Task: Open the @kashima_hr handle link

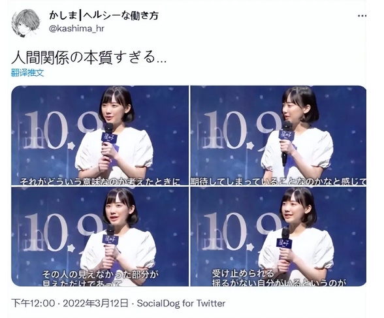Action: pos(76,29)
